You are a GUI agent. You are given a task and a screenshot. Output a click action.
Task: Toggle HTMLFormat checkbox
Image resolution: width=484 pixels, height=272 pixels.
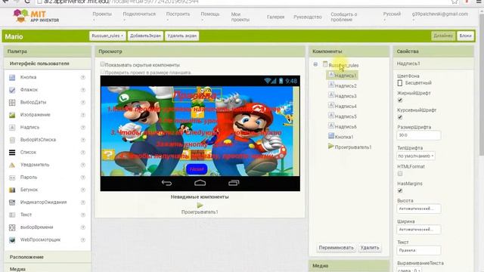[x=400, y=174]
